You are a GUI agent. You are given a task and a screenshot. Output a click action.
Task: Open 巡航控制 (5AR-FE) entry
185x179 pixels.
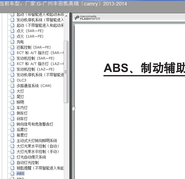pyautogui.click(x=34, y=47)
